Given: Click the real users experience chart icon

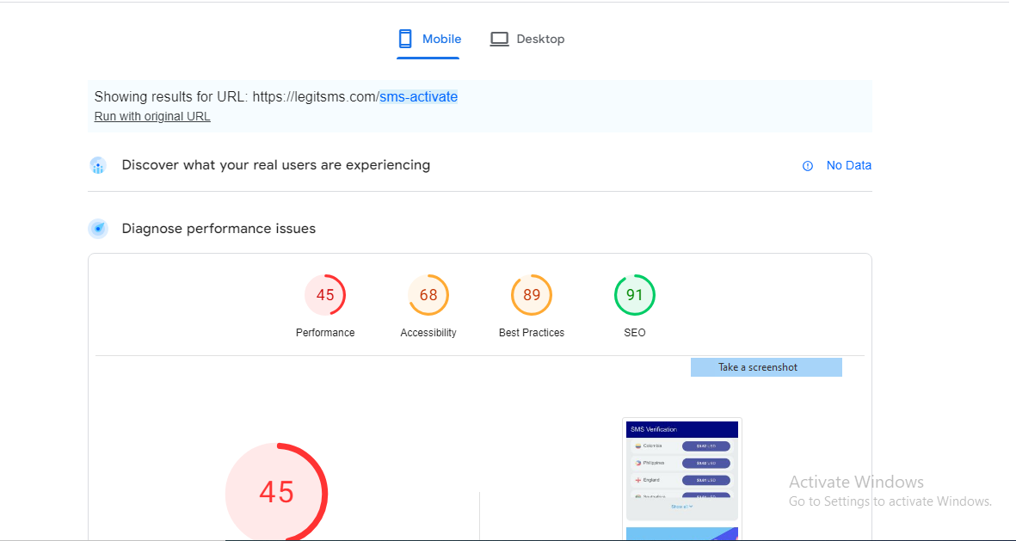Looking at the screenshot, I should (x=98, y=166).
